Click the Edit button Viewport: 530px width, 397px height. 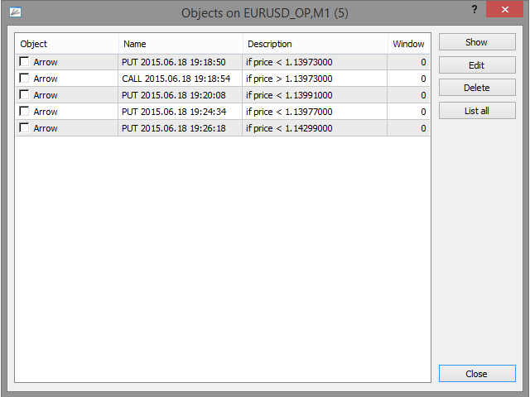pyautogui.click(x=477, y=65)
